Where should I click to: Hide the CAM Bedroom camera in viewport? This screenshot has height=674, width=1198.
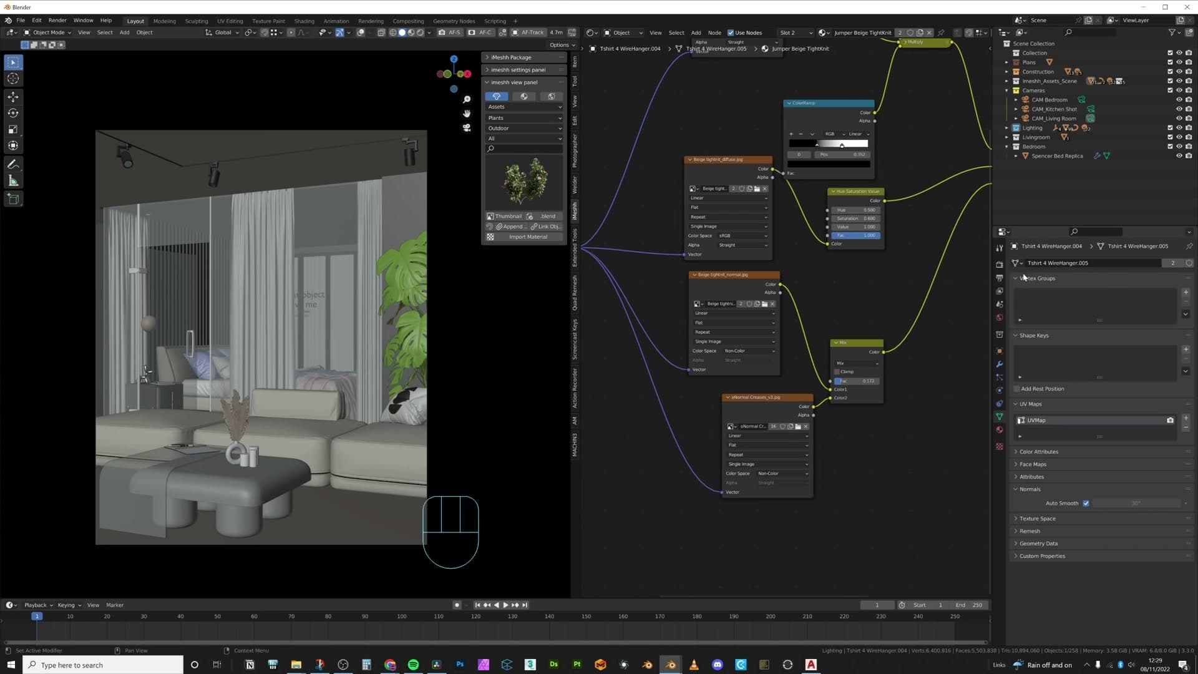pyautogui.click(x=1179, y=100)
